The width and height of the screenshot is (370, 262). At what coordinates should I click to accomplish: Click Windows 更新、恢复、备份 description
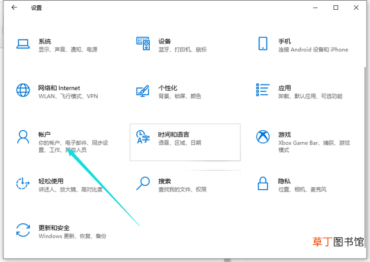pyautogui.click(x=72, y=236)
